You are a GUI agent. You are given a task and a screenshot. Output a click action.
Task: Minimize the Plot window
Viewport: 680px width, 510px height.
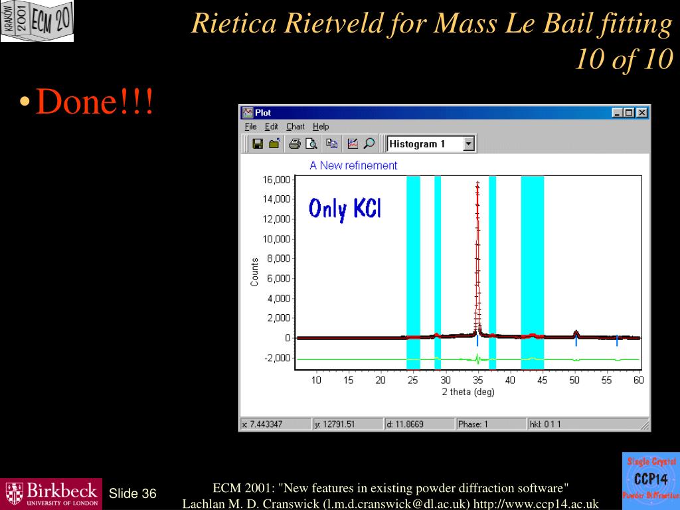click(x=618, y=113)
